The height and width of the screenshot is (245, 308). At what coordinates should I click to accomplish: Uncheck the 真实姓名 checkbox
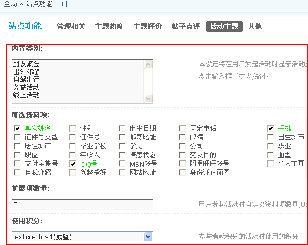tap(17, 128)
